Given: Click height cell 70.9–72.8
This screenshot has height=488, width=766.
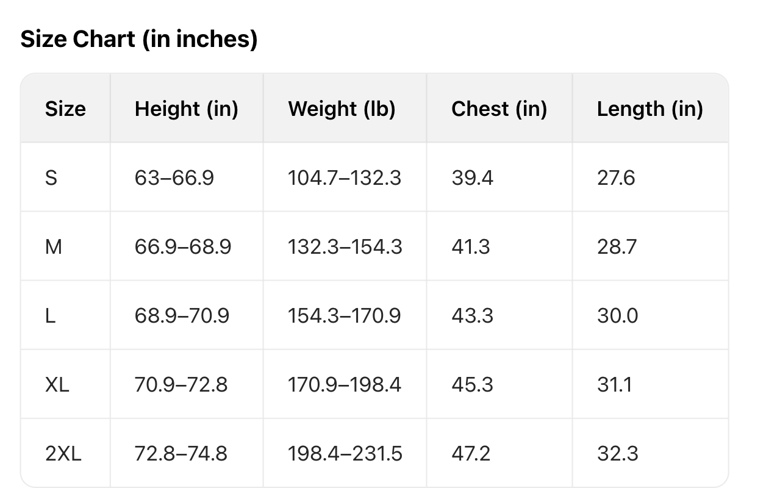Looking at the screenshot, I should click(181, 385).
